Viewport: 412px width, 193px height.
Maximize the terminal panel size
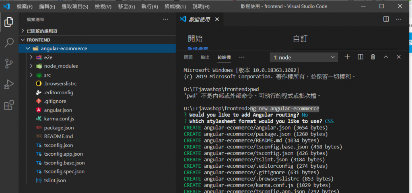click(386, 57)
